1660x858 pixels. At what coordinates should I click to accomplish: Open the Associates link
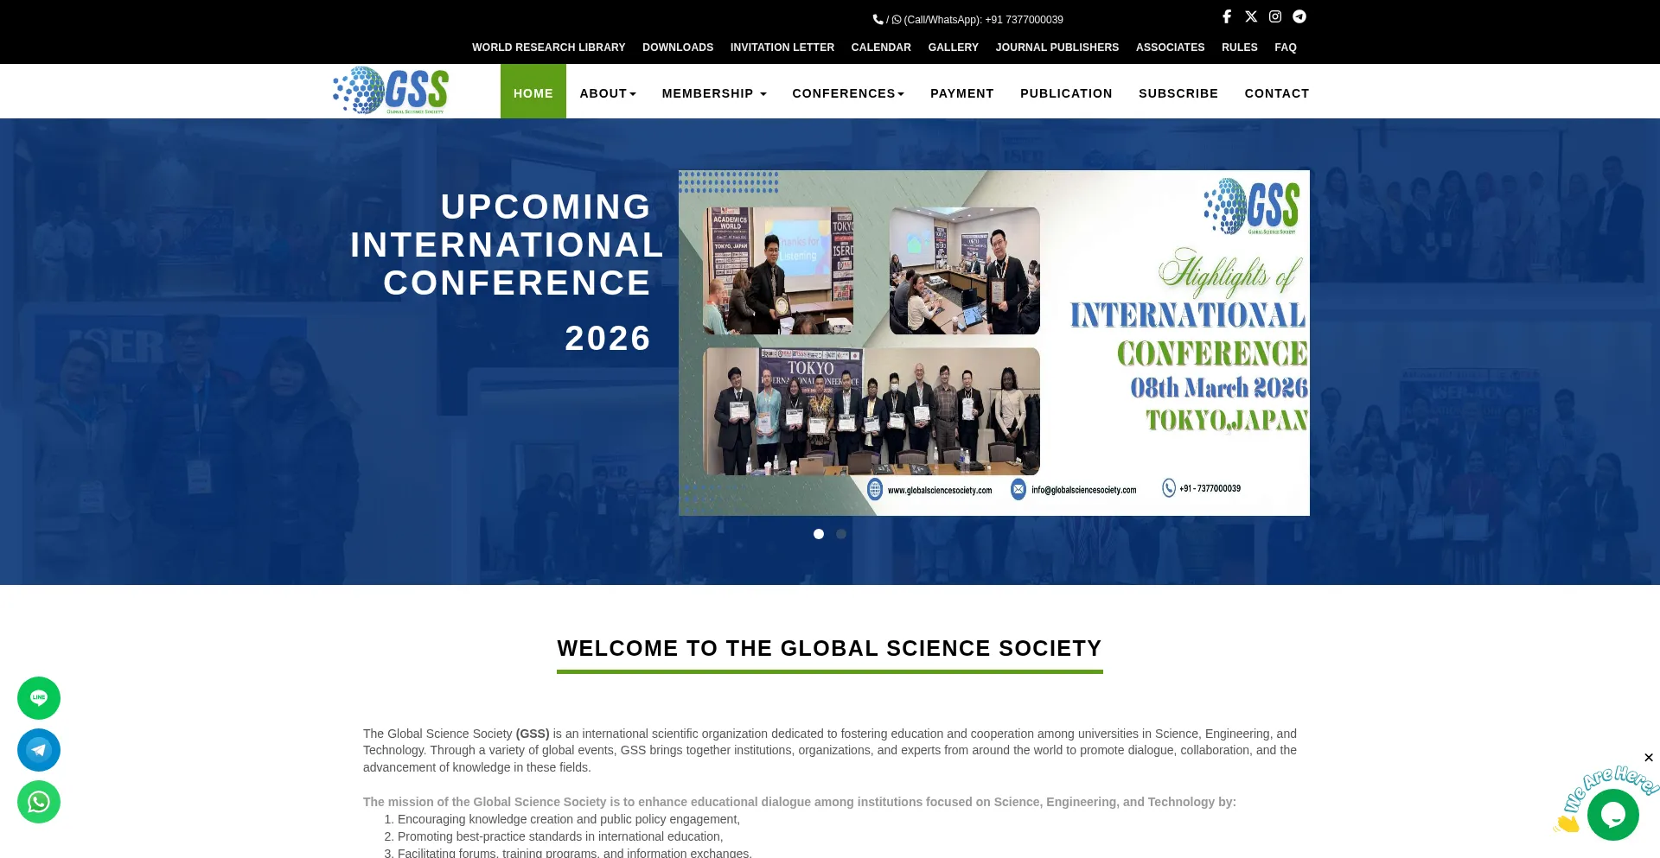click(x=1171, y=48)
